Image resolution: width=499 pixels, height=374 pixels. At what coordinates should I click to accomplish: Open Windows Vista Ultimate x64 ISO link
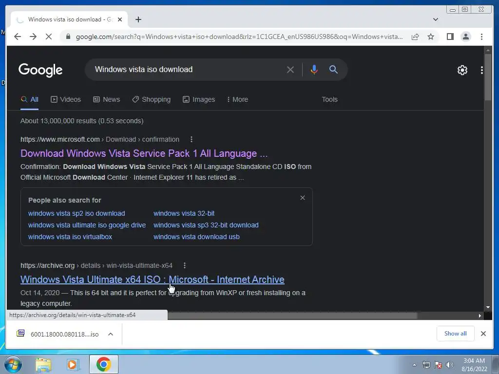point(153,280)
